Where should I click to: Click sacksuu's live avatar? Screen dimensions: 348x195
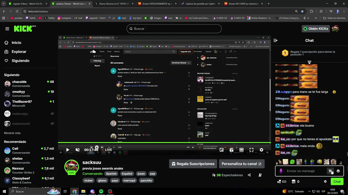click(x=72, y=167)
